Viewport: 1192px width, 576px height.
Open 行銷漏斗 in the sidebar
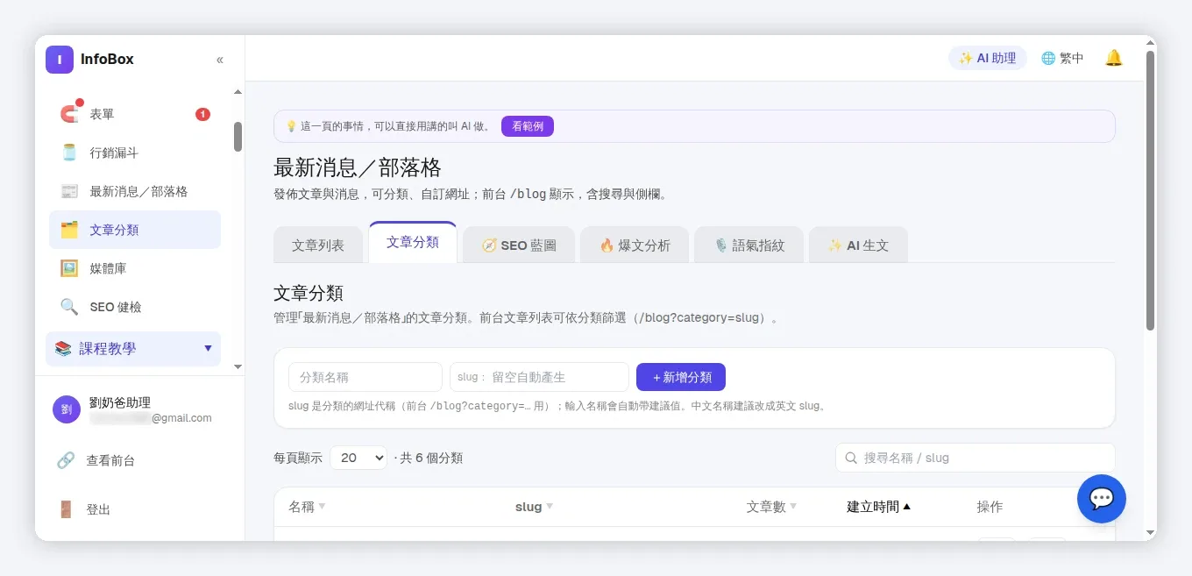coord(135,153)
